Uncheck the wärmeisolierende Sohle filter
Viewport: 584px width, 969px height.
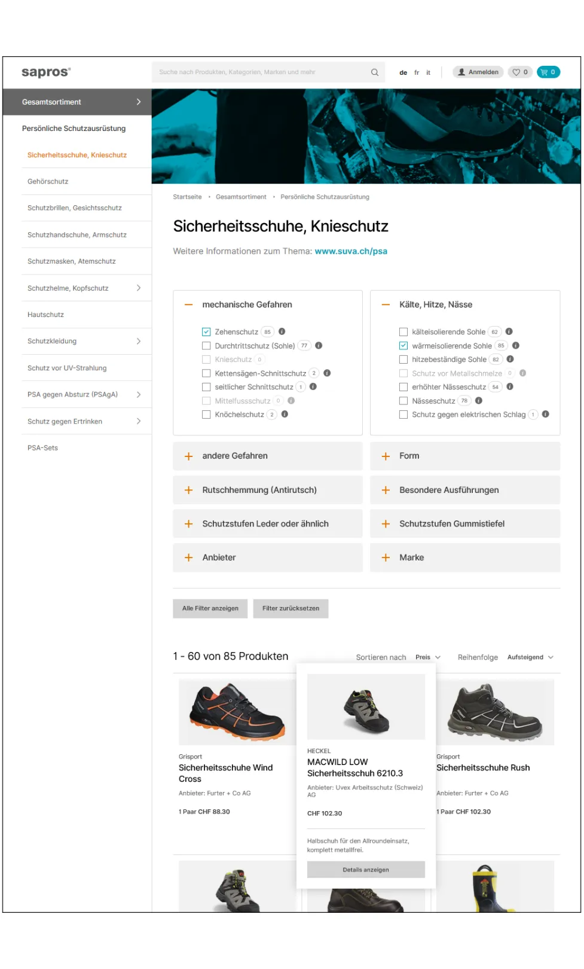403,346
